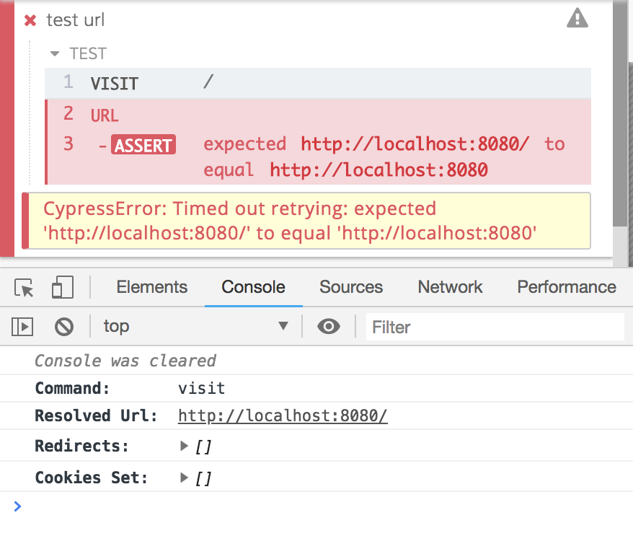This screenshot has height=541, width=633.
Task: Open the top context dropdown
Action: [195, 327]
